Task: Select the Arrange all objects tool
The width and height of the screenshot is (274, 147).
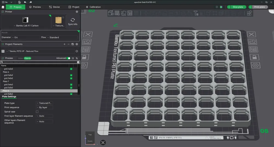Action: [x=130, y=13]
